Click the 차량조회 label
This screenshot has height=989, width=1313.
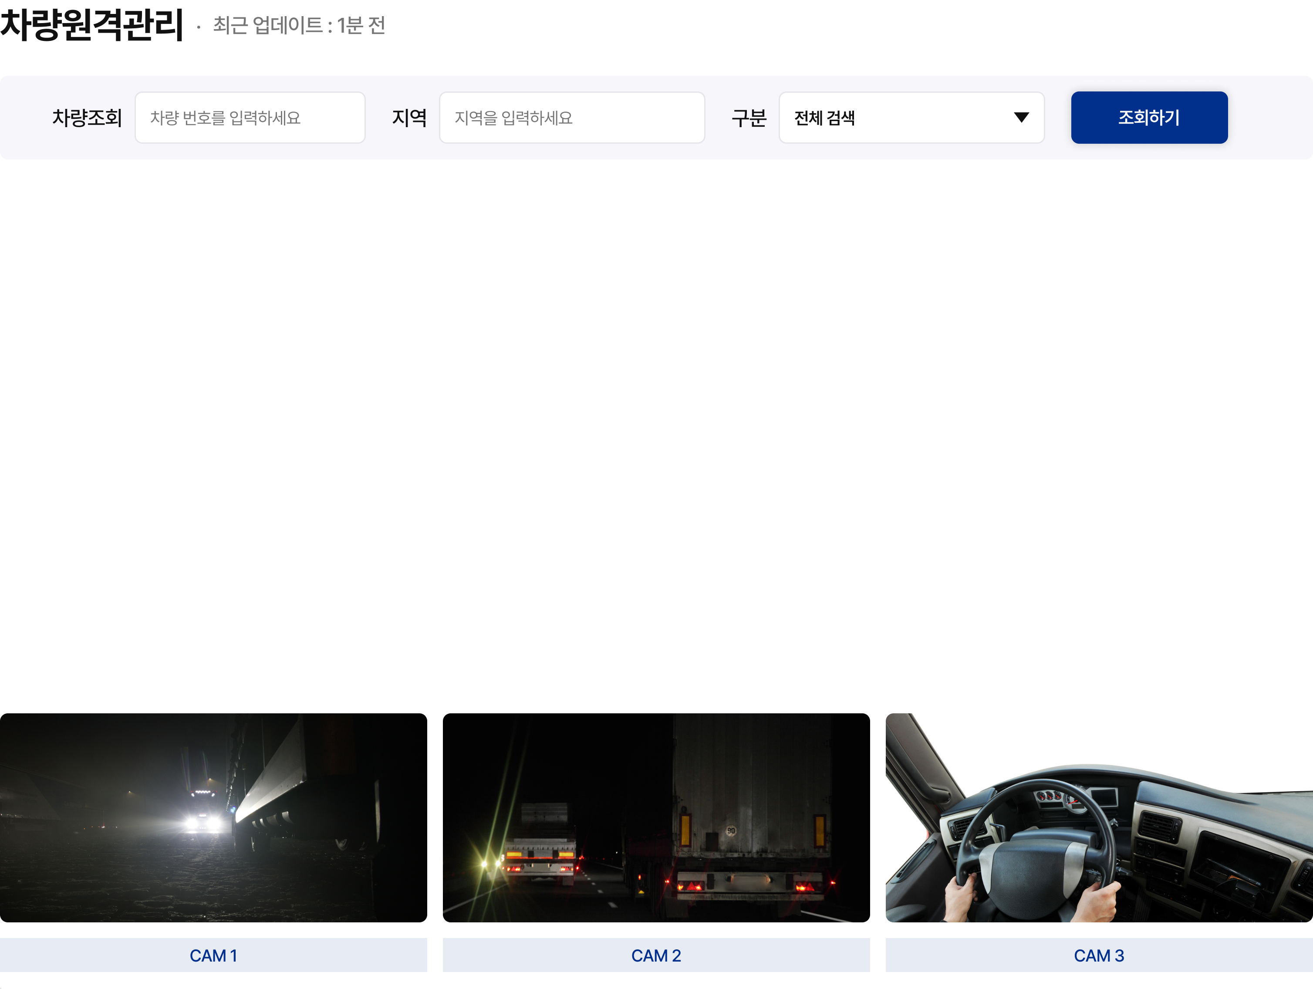[87, 118]
